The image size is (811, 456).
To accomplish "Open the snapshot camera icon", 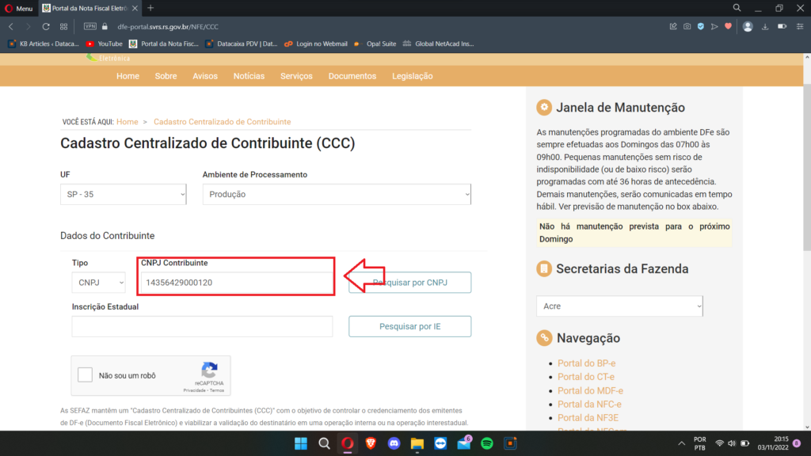I will point(687,26).
